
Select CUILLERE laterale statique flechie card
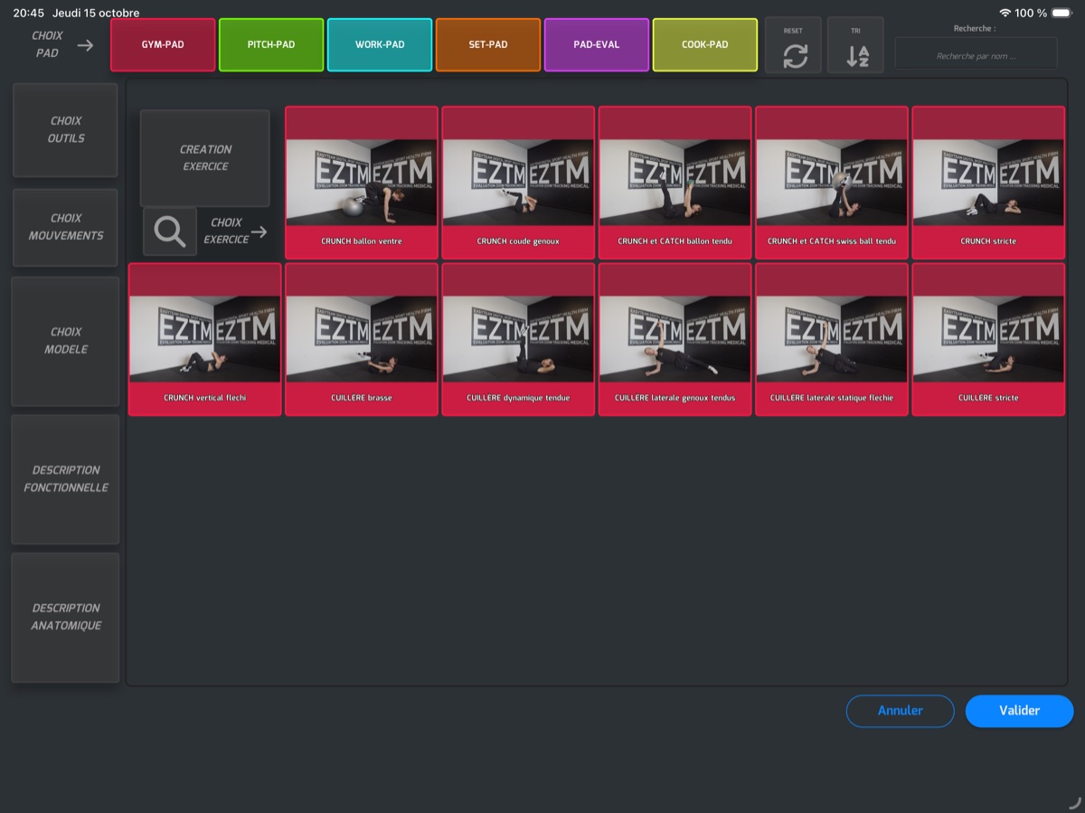click(x=832, y=339)
